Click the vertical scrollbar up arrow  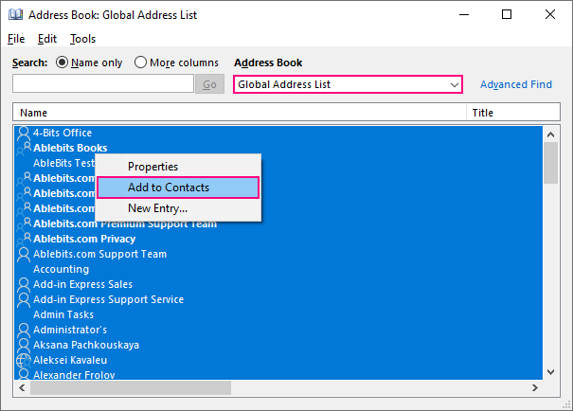coord(550,134)
